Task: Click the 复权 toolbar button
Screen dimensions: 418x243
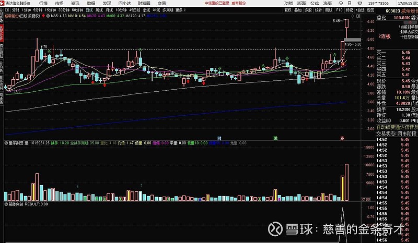Action: click(x=288, y=10)
